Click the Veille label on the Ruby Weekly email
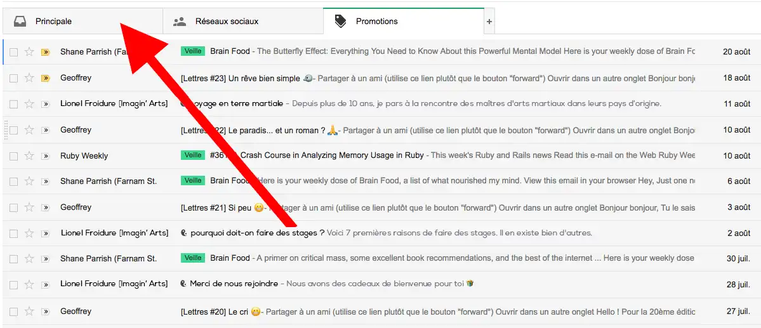This screenshot has width=761, height=328. coord(193,155)
